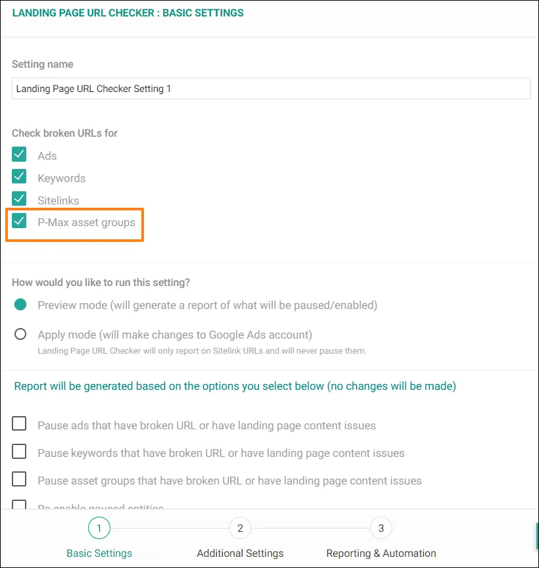
Task: Uncheck the Keywords checkbox
Action: [19, 176]
